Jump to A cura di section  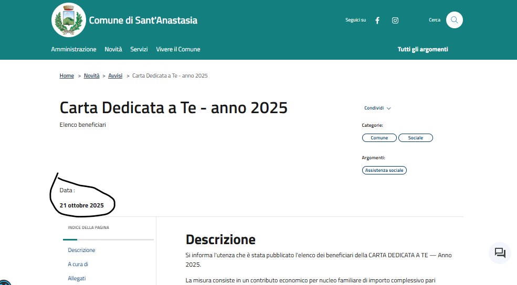pyautogui.click(x=78, y=265)
